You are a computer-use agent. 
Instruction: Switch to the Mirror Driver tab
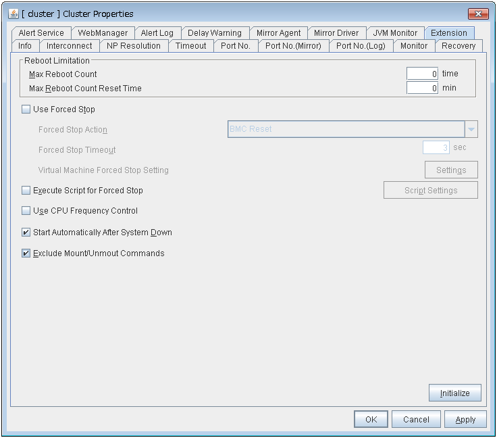(336, 33)
